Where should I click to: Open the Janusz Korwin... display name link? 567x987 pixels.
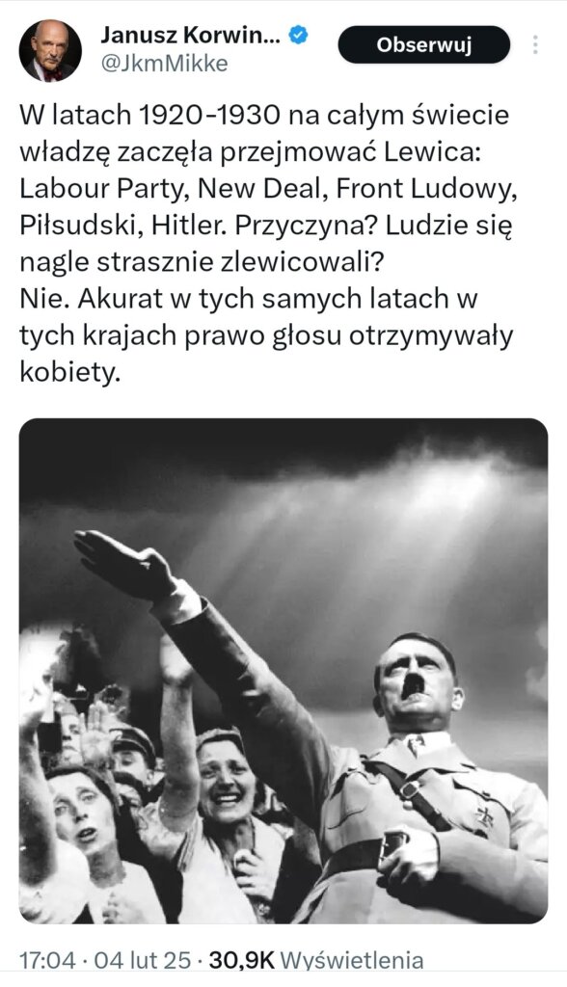click(x=191, y=36)
